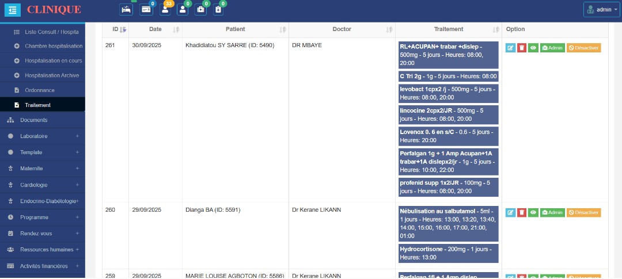Delete treatment 261 using the red trash icon
This screenshot has height=279, width=622.
point(521,48)
